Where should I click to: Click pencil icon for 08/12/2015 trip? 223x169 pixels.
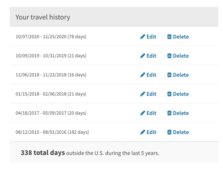point(142,132)
